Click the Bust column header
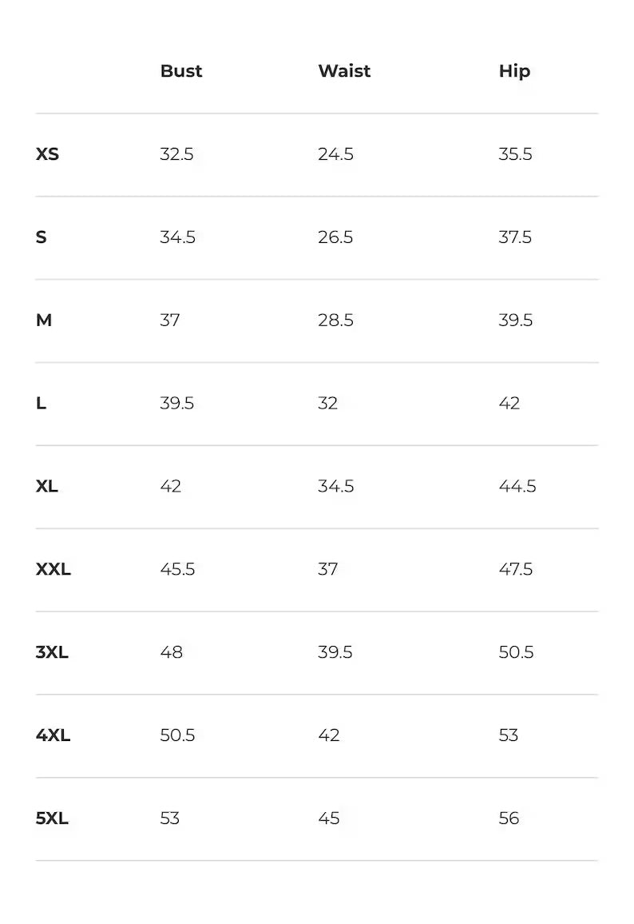 [181, 71]
